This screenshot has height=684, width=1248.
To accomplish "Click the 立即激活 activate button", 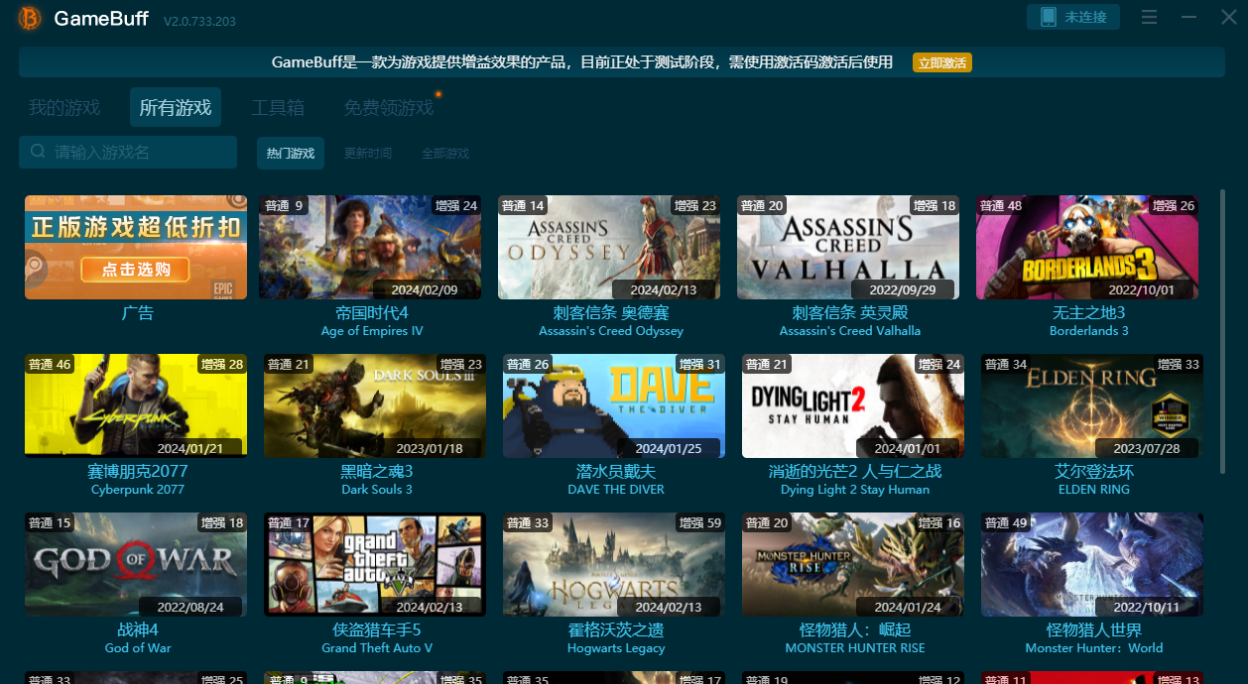I will click(942, 62).
